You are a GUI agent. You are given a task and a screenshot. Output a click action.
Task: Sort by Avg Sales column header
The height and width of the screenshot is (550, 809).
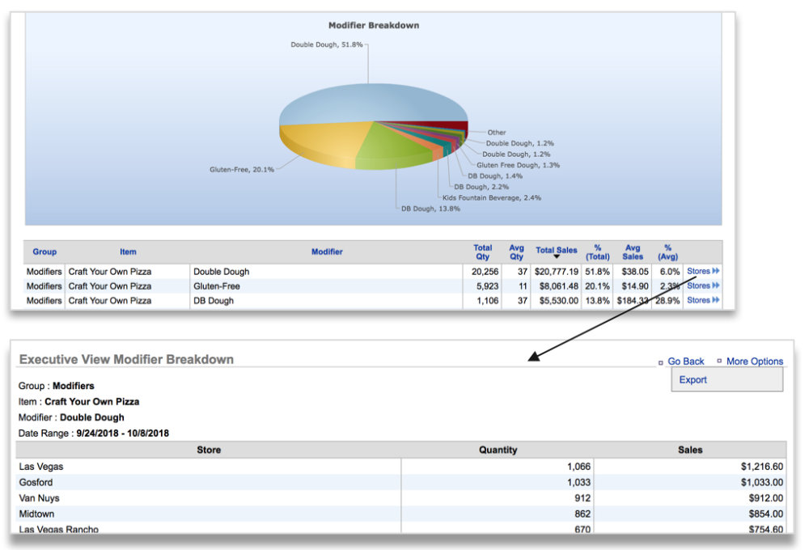coord(633,252)
